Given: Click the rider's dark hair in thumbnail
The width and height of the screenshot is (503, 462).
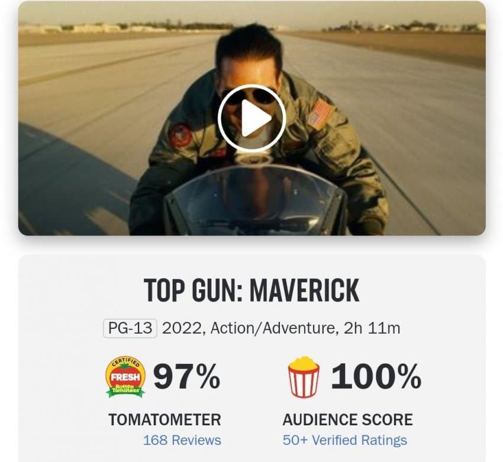Looking at the screenshot, I should point(250,51).
